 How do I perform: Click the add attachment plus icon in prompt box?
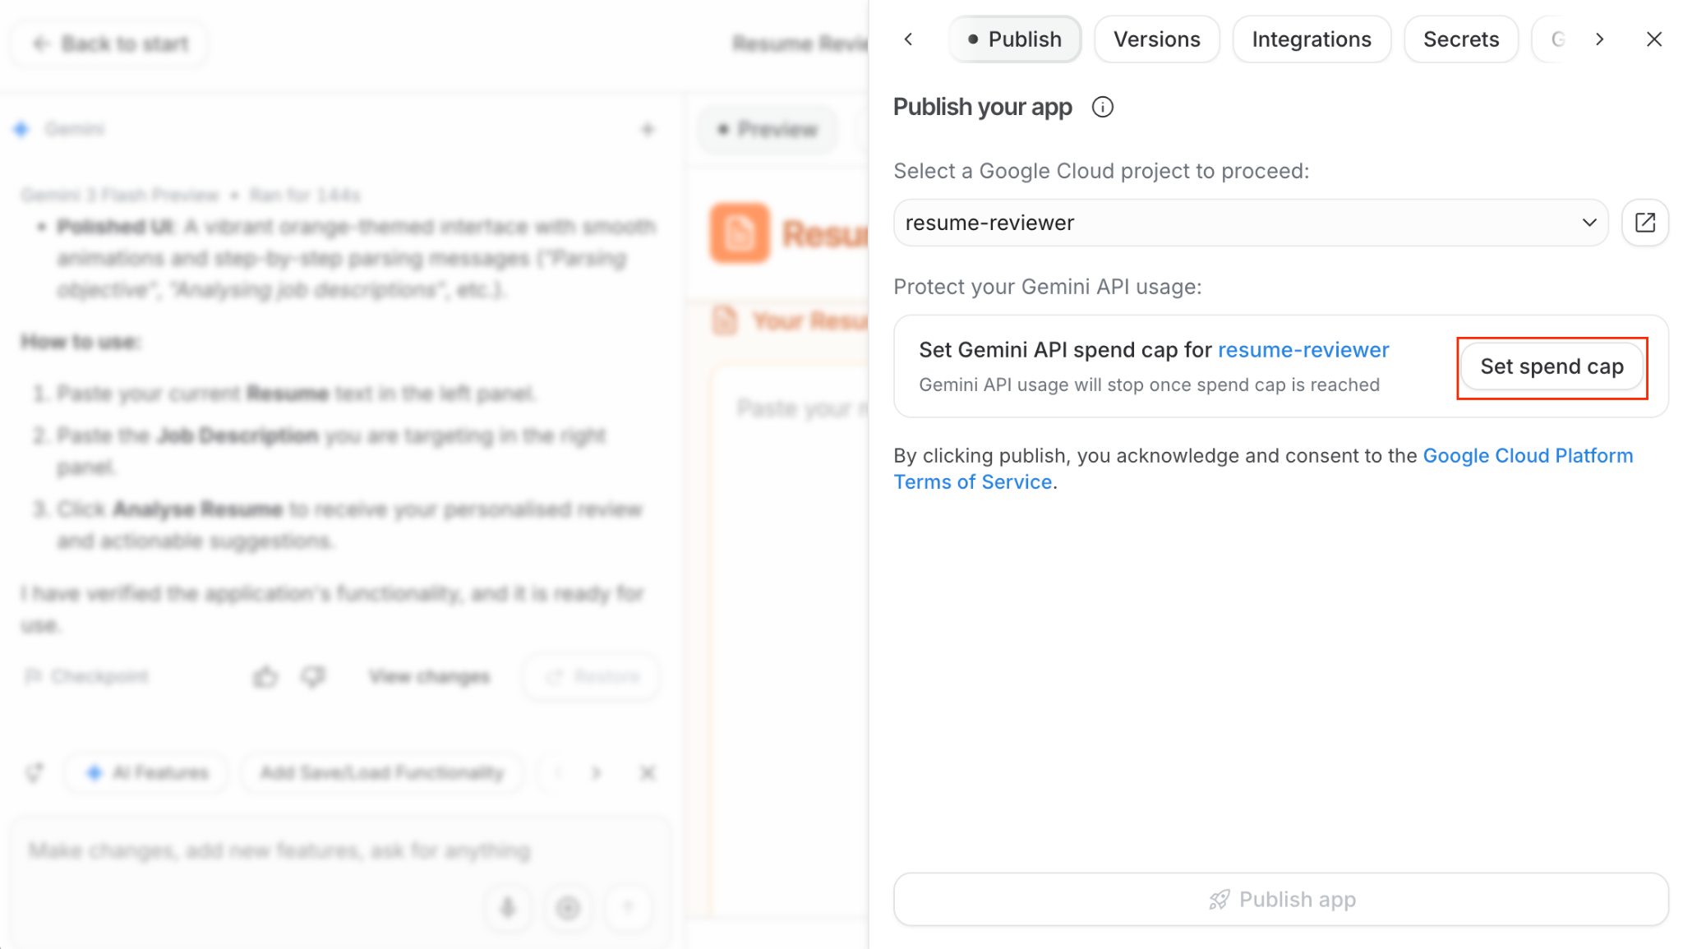[568, 908]
